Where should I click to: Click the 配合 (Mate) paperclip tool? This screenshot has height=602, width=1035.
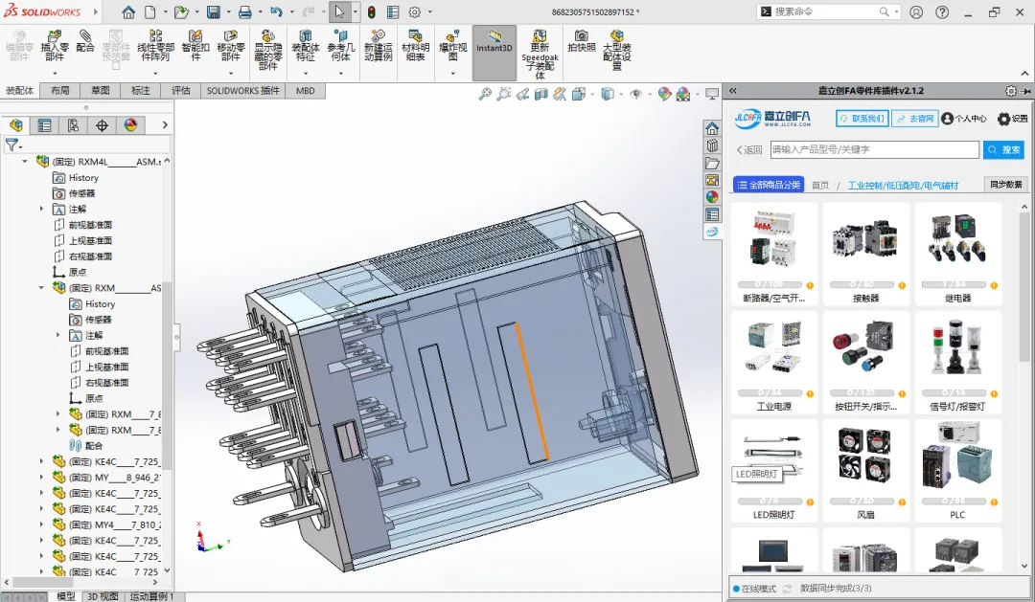pos(85,41)
